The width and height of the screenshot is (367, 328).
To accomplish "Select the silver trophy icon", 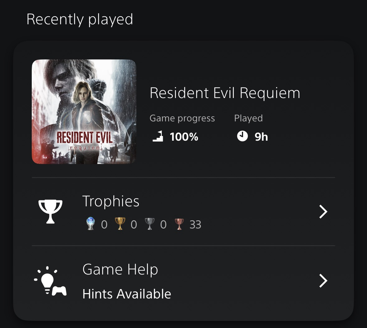I will 149,224.
